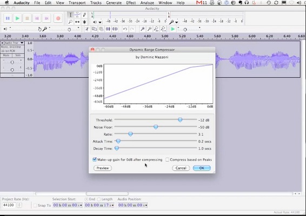Click the Undo arrow icon
This screenshot has height=216, width=306.
tap(125, 29)
